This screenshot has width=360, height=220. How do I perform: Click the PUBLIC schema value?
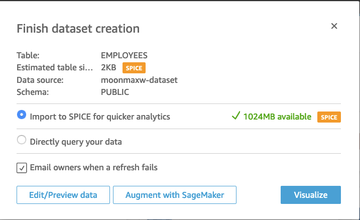(115, 92)
